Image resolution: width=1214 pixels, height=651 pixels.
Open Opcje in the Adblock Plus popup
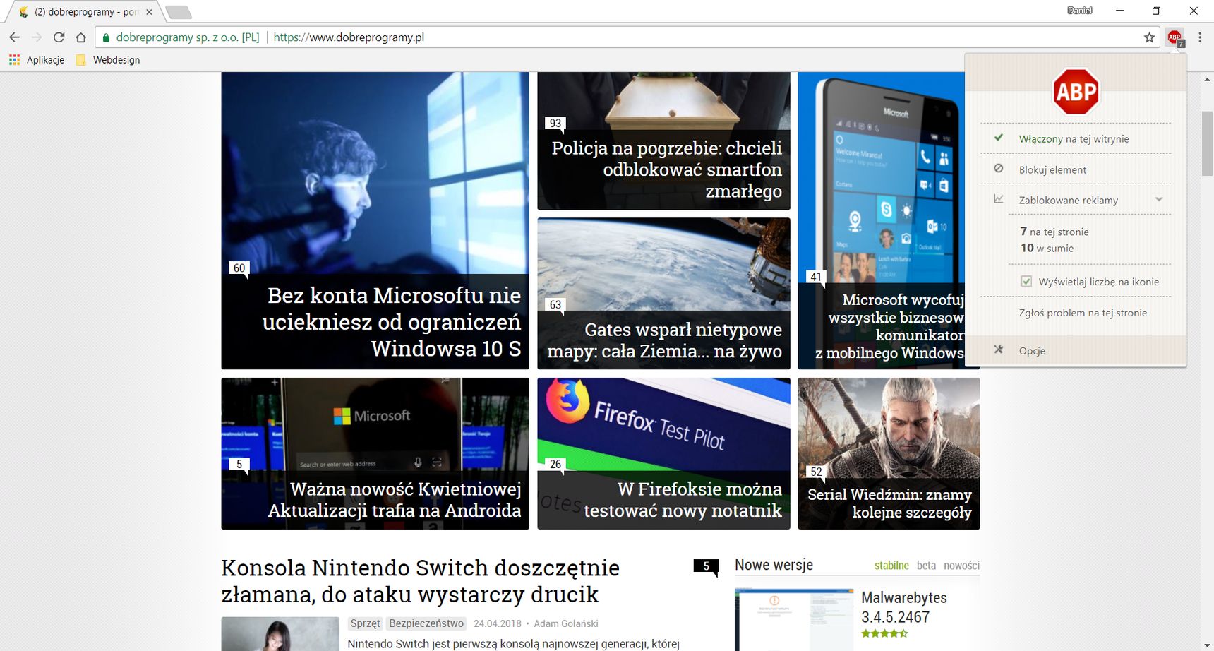point(1076,350)
